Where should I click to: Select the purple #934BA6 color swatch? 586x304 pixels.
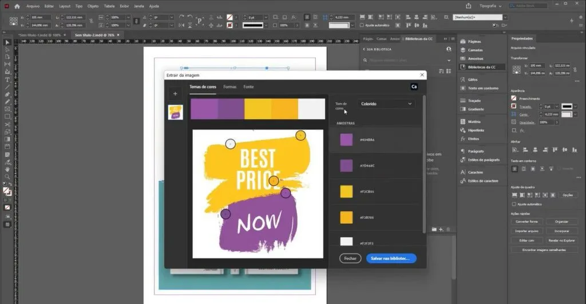click(x=346, y=140)
